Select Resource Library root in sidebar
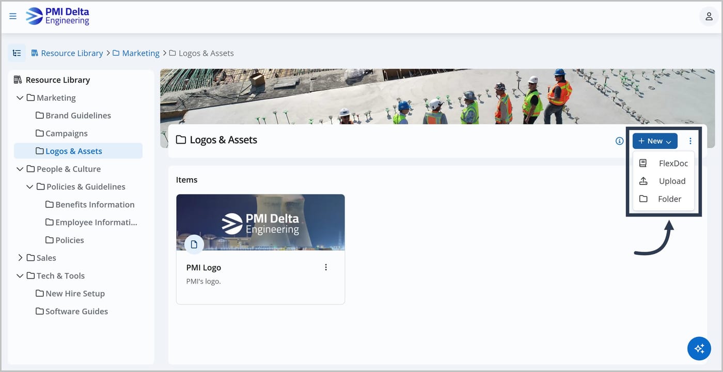The image size is (723, 372). coord(58,80)
